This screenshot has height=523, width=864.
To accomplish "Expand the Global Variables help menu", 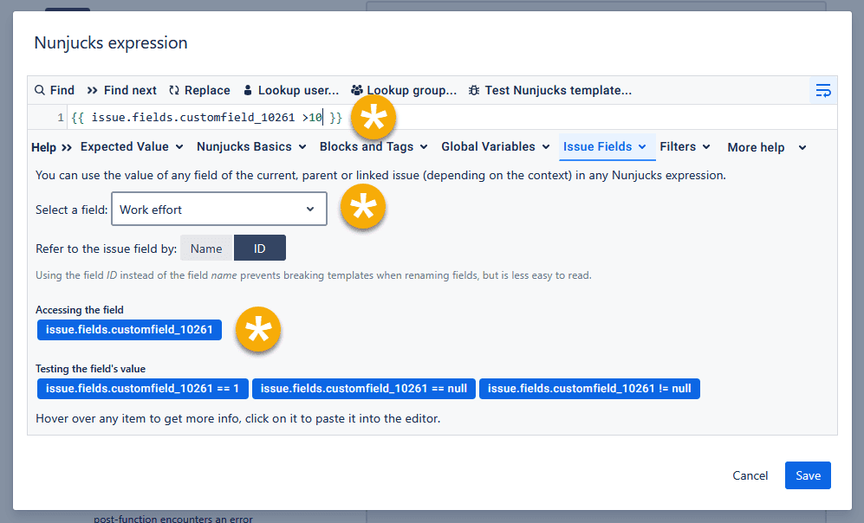I will click(x=496, y=147).
